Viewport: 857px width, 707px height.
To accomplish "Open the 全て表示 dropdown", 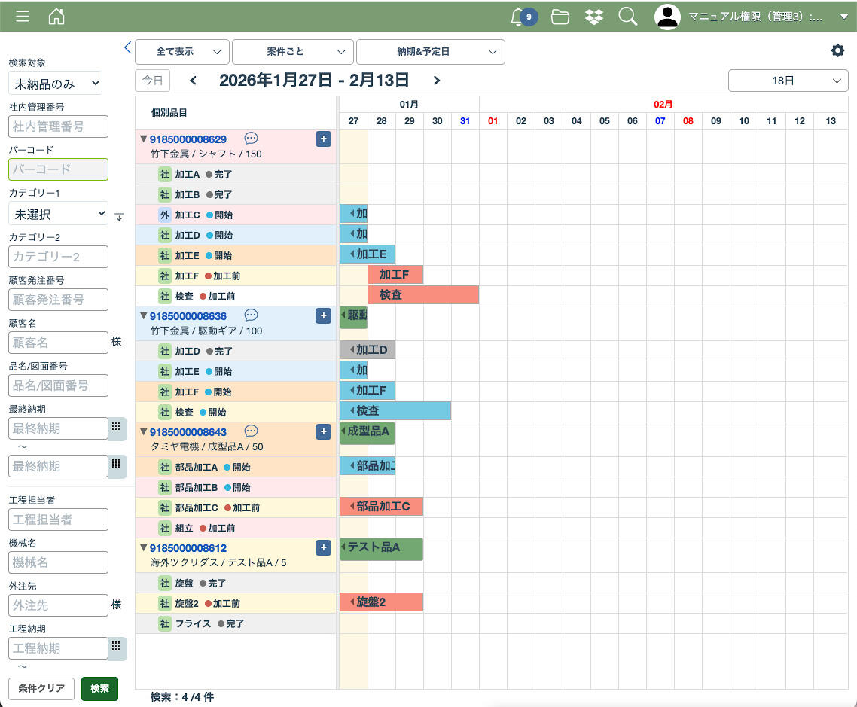I will (181, 52).
